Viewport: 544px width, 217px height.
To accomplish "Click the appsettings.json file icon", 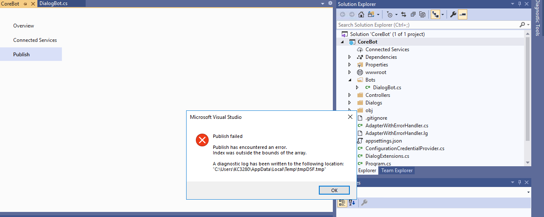I will (360, 141).
